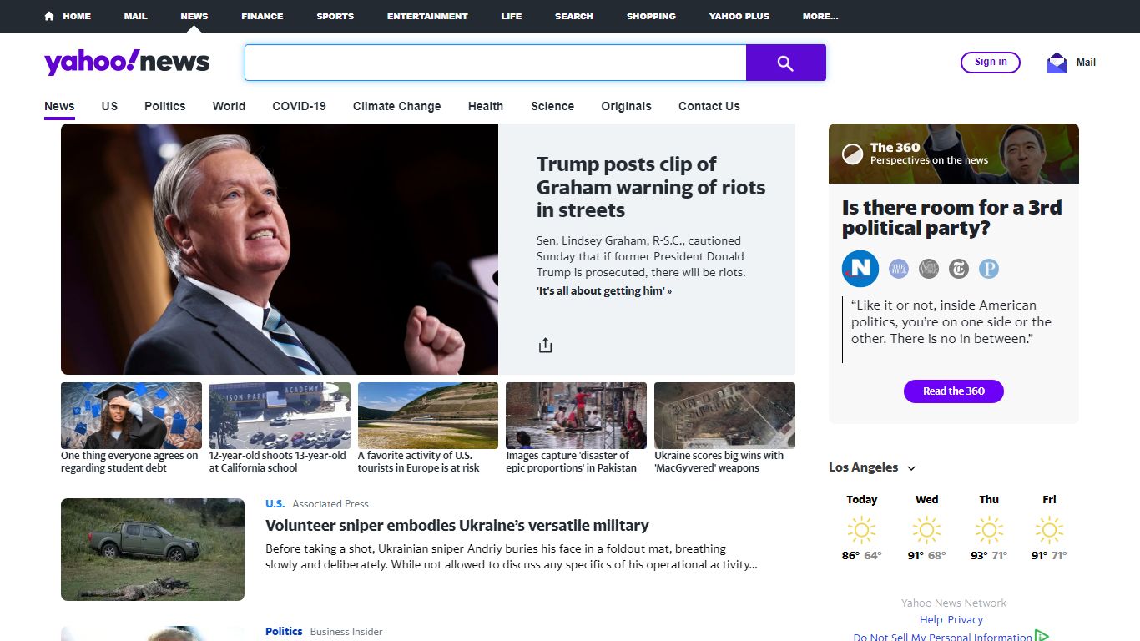Click the magnifying glass search button

pyautogui.click(x=785, y=63)
